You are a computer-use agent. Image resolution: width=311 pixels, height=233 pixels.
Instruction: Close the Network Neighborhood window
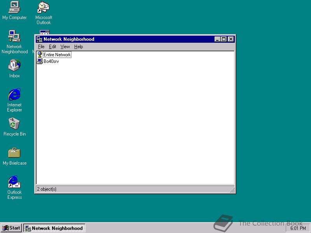[x=231, y=39]
